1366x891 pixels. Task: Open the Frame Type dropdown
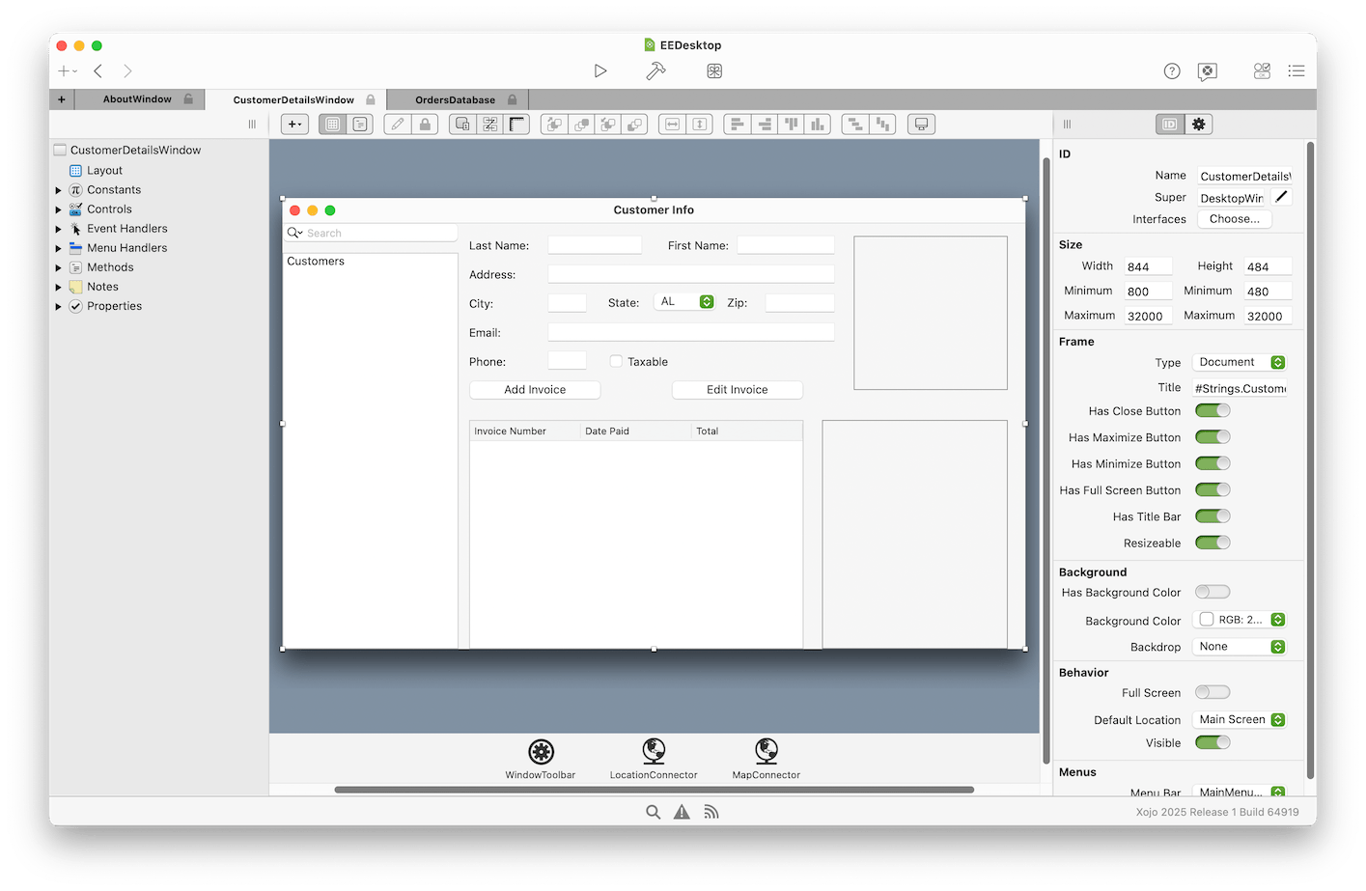tap(1239, 361)
